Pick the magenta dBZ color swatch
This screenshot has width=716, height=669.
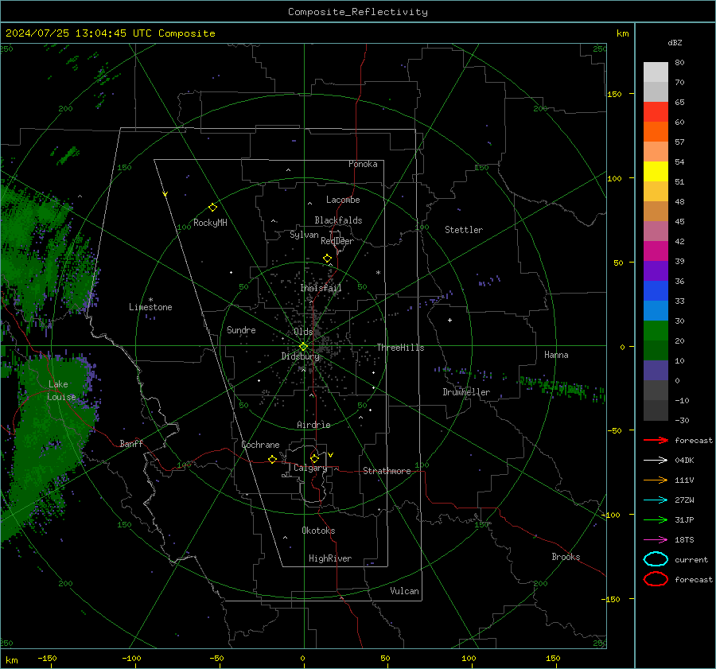656,251
